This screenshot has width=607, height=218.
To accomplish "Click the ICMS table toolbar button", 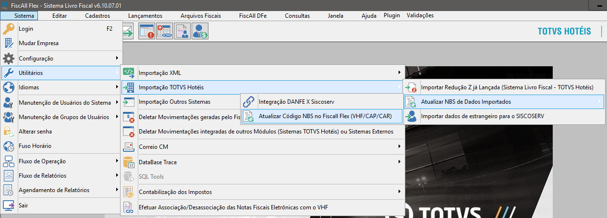I will click(164, 31).
